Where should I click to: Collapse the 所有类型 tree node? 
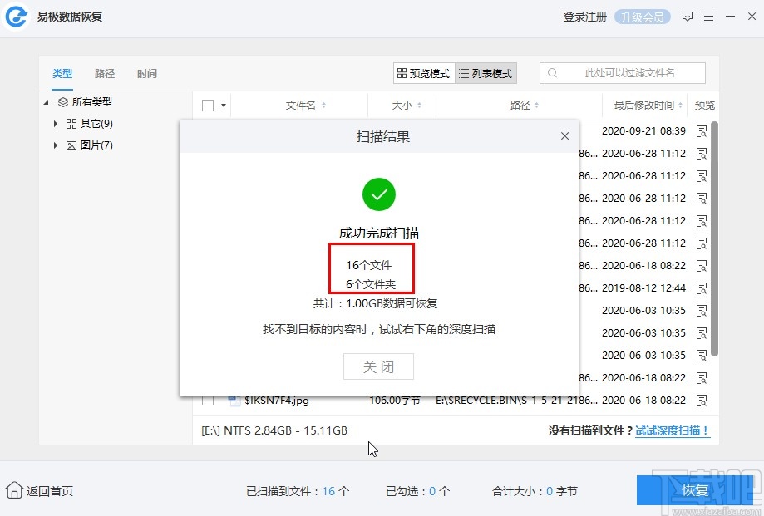pyautogui.click(x=47, y=102)
